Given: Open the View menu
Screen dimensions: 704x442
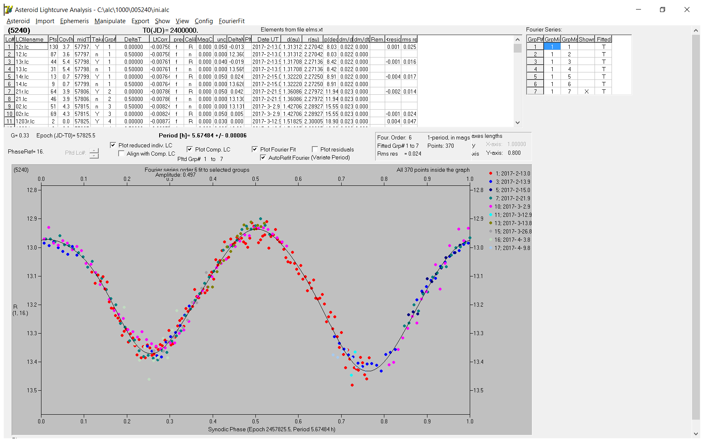Looking at the screenshot, I should click(x=182, y=21).
